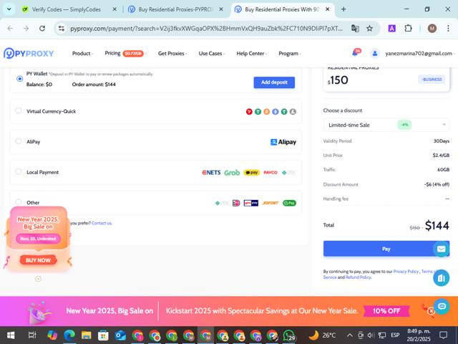Expand the Program menu
This screenshot has width=458, height=344.
pyautogui.click(x=289, y=54)
